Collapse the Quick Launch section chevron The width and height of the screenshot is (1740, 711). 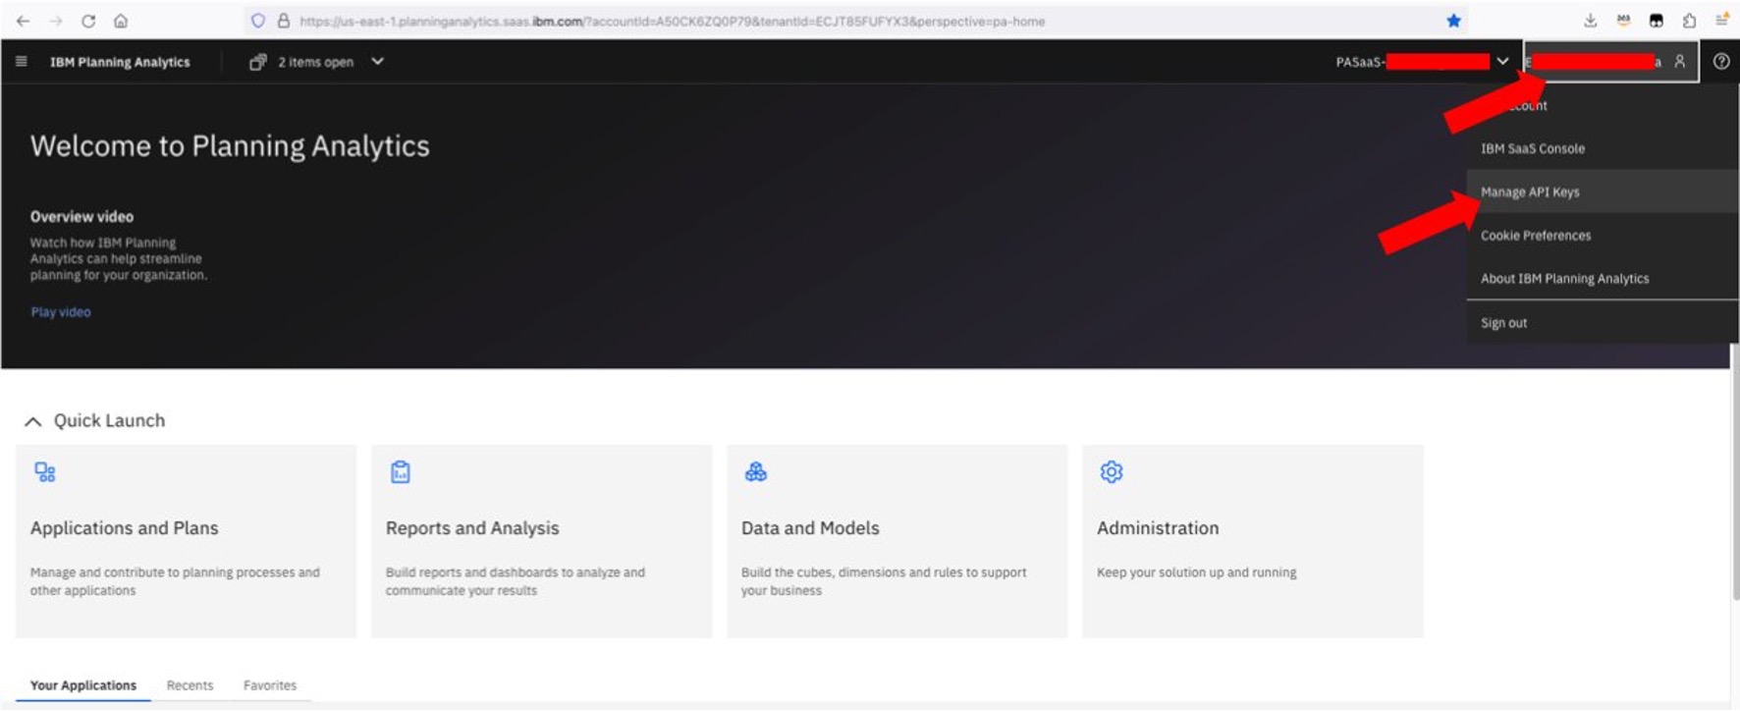pyautogui.click(x=32, y=421)
